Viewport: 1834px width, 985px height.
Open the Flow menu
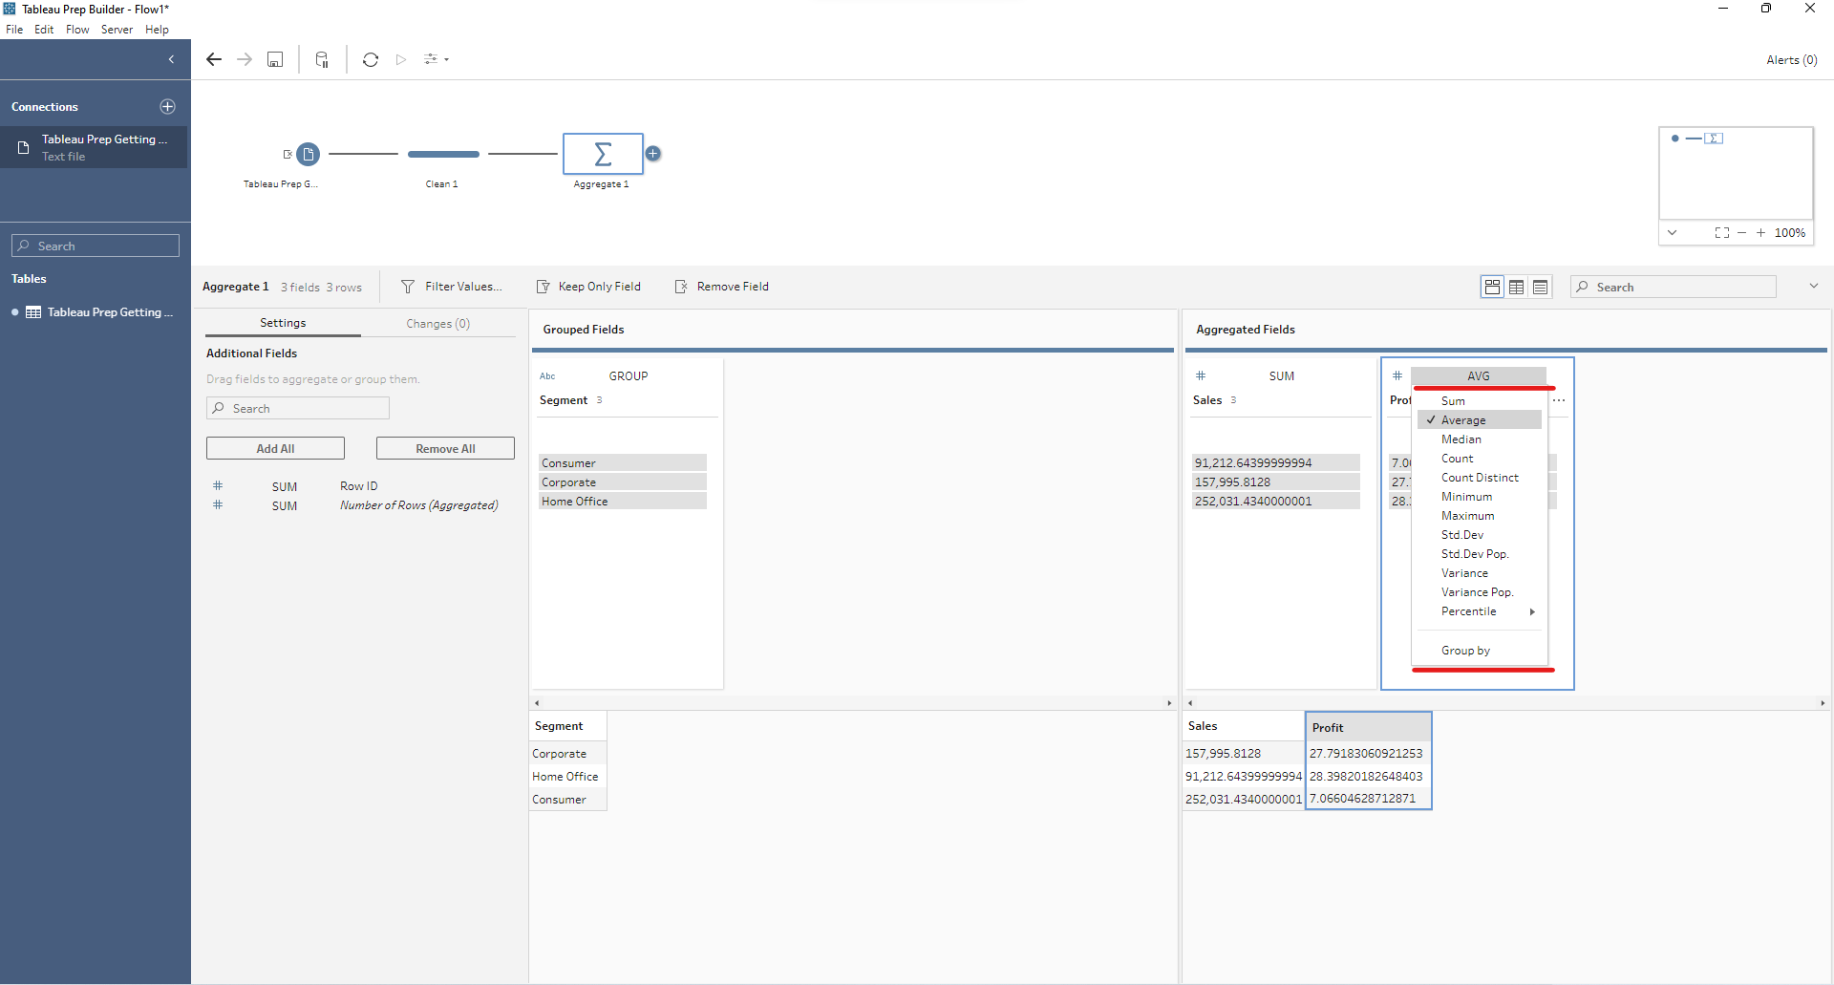pyautogui.click(x=77, y=30)
